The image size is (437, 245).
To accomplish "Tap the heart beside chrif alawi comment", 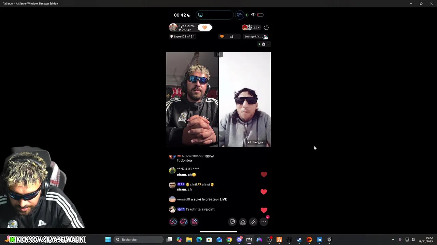I will point(264,192).
